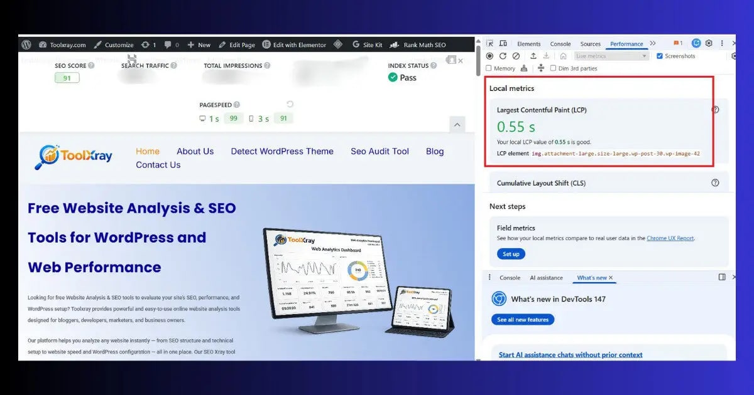
Task: Go to the Performance home view
Action: click(x=564, y=56)
